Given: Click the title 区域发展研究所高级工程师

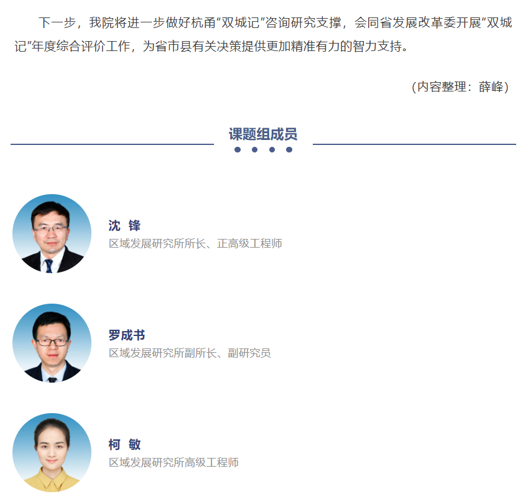Looking at the screenshot, I should pos(174,462).
